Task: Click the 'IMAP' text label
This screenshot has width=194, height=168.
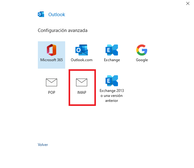Action: click(82, 93)
